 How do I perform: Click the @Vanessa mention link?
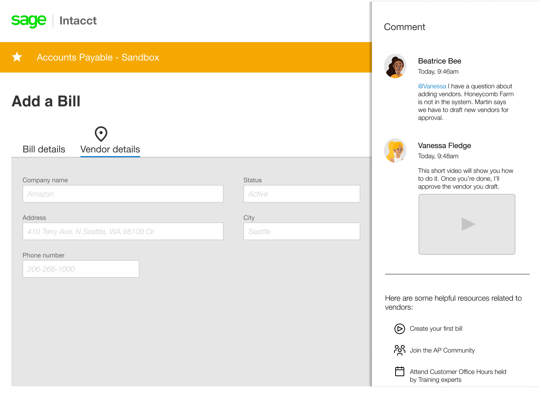(x=432, y=86)
